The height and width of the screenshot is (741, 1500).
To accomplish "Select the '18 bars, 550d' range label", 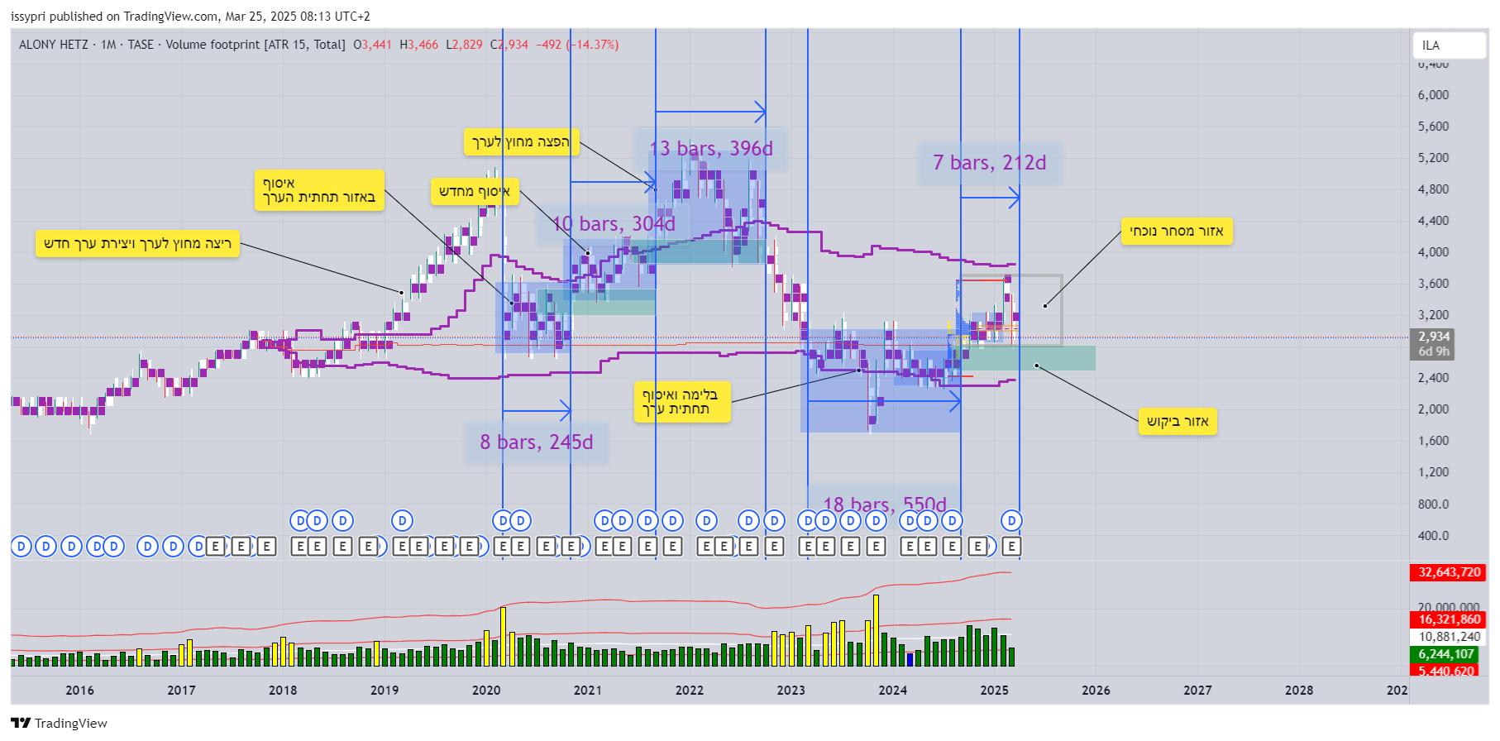I will pos(885,504).
